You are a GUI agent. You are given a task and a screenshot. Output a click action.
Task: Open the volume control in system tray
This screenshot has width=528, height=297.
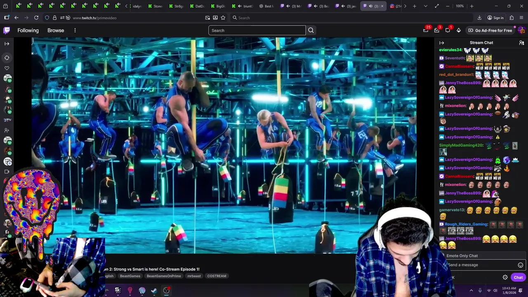coord(495,290)
